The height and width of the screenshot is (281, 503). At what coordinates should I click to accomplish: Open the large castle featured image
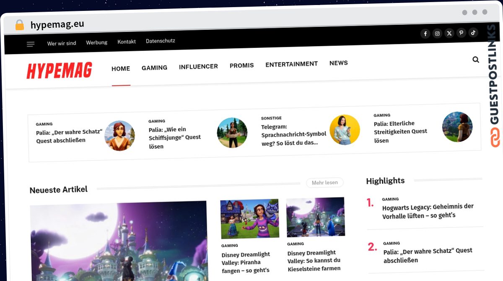pos(119,241)
